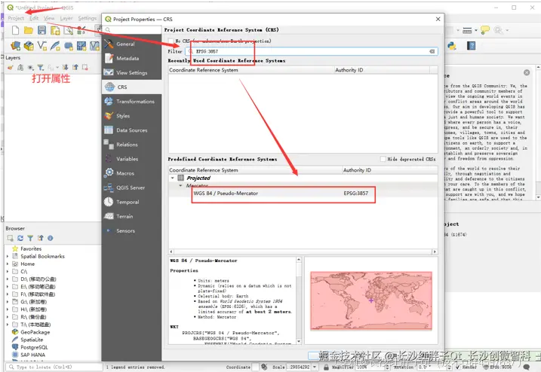541x372 pixels.
Task: Select WGS 84 / Pseudo-Mercator row
Action: [303, 194]
